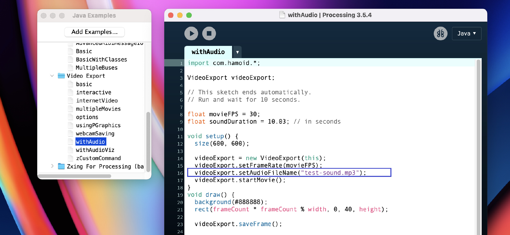Select the capitalized Basic example

84,51
